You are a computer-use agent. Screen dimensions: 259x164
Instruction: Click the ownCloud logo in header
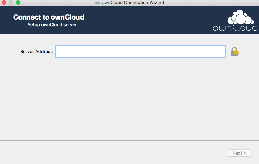[x=235, y=21]
